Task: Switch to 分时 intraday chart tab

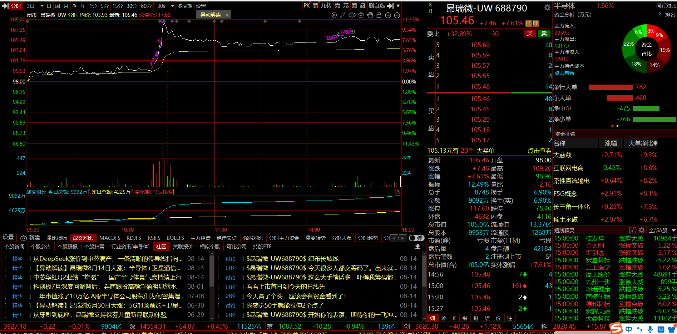Action: pos(16,6)
